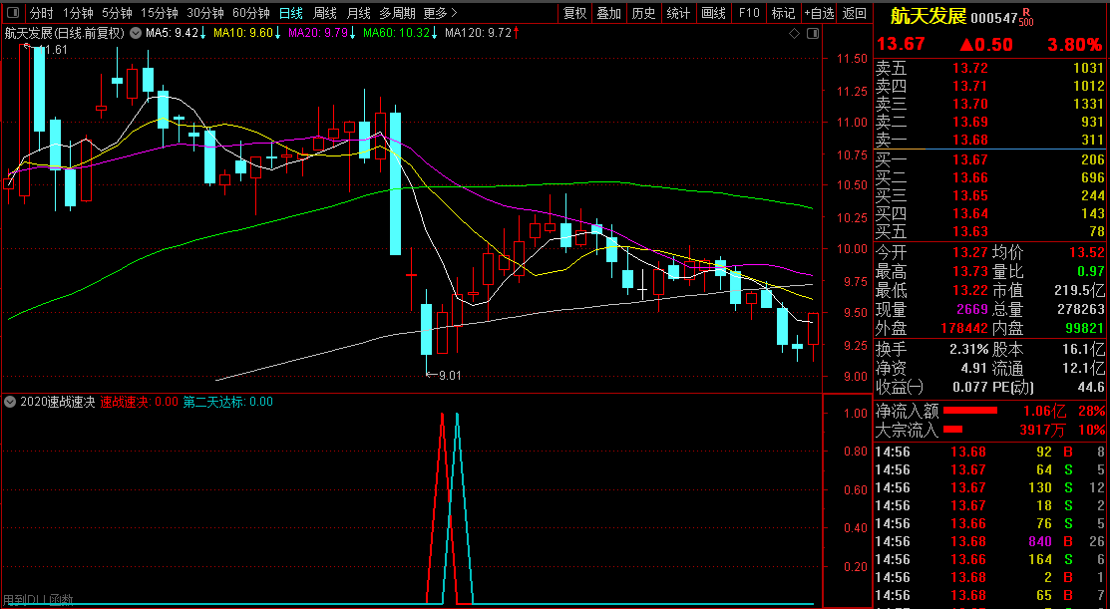Select the 买三 13.65 order row
This screenshot has height=609, width=1110.
click(x=990, y=195)
